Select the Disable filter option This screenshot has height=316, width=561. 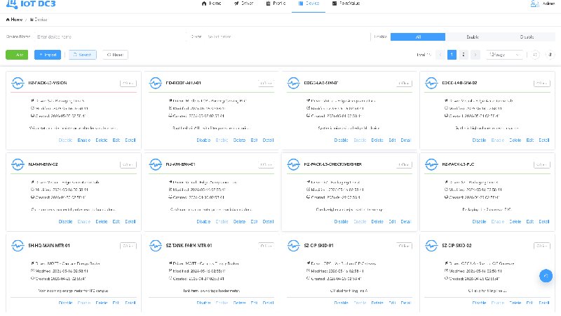(x=527, y=37)
